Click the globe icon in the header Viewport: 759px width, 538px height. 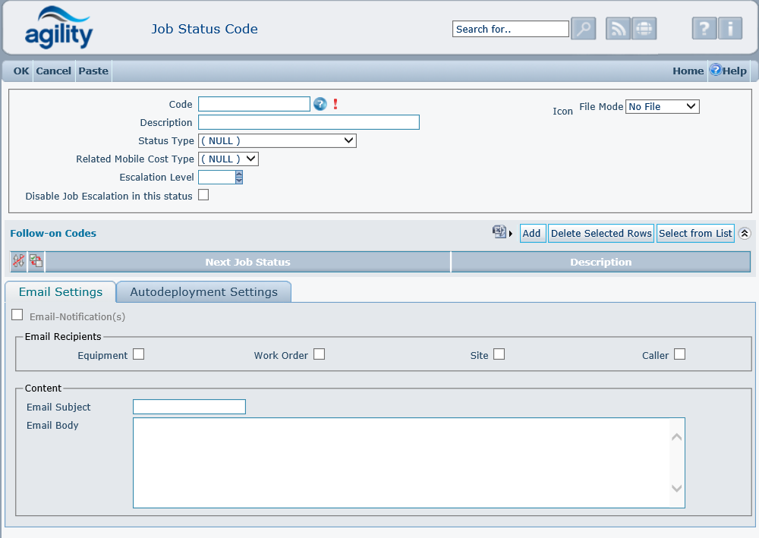click(x=644, y=28)
